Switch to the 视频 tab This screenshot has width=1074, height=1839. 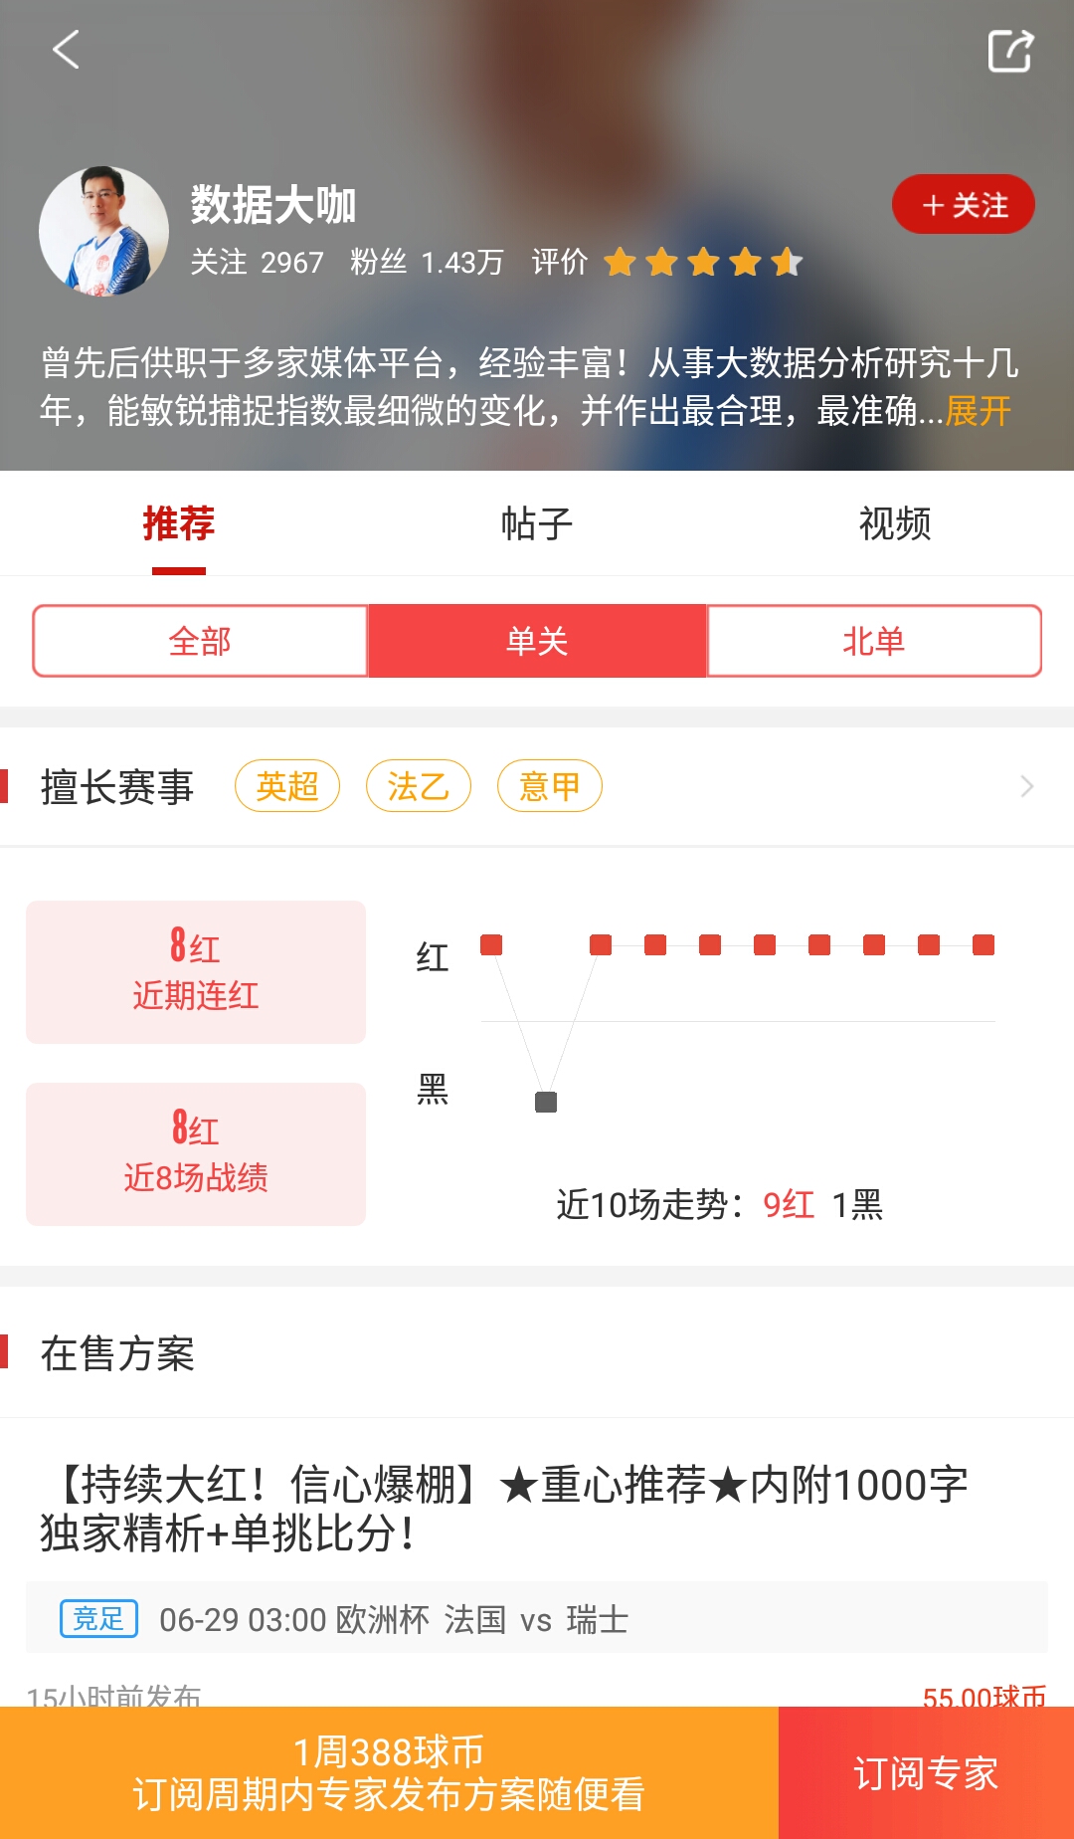(x=894, y=523)
